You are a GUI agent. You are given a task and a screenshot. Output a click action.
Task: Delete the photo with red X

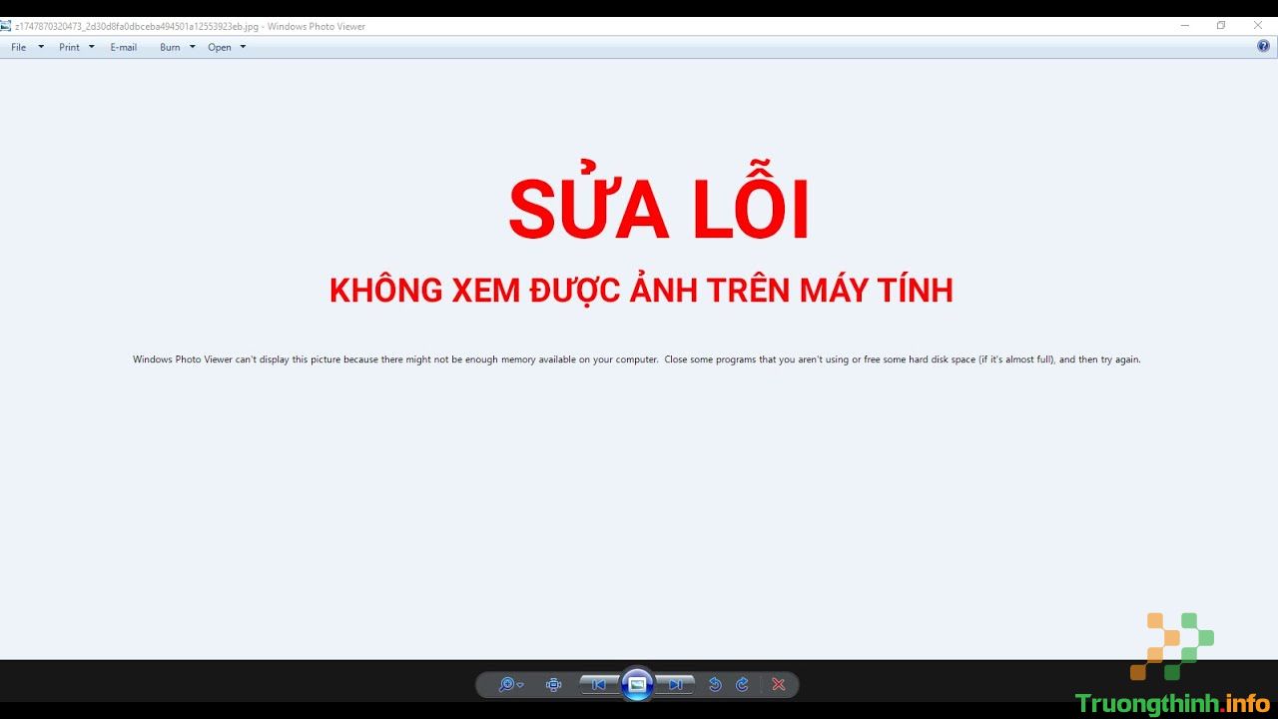pyautogui.click(x=779, y=684)
